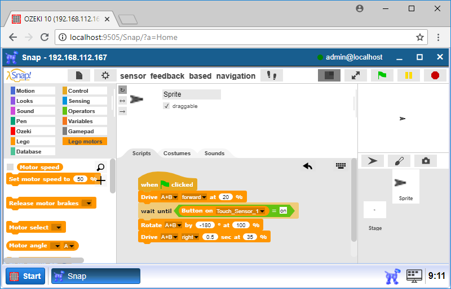Bookmark this page with the star icon
This screenshot has width=451, height=289.
[419, 37]
